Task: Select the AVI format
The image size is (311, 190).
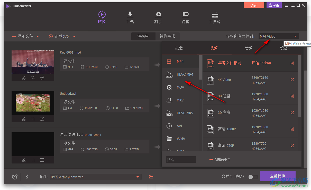Action: 180,126
